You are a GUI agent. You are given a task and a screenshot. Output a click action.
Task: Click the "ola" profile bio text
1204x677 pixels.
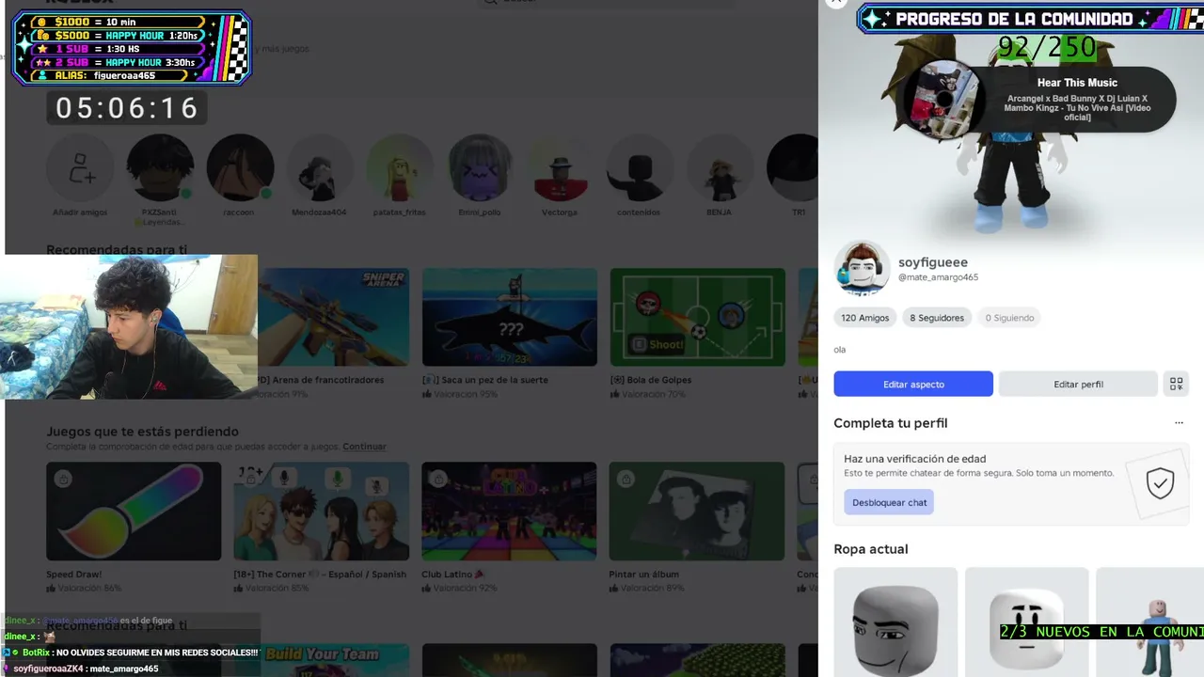point(840,350)
